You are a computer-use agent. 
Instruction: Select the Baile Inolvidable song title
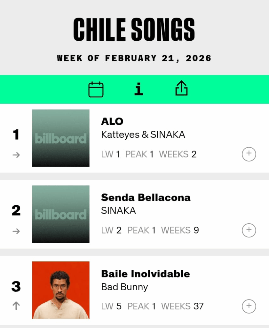(x=146, y=274)
